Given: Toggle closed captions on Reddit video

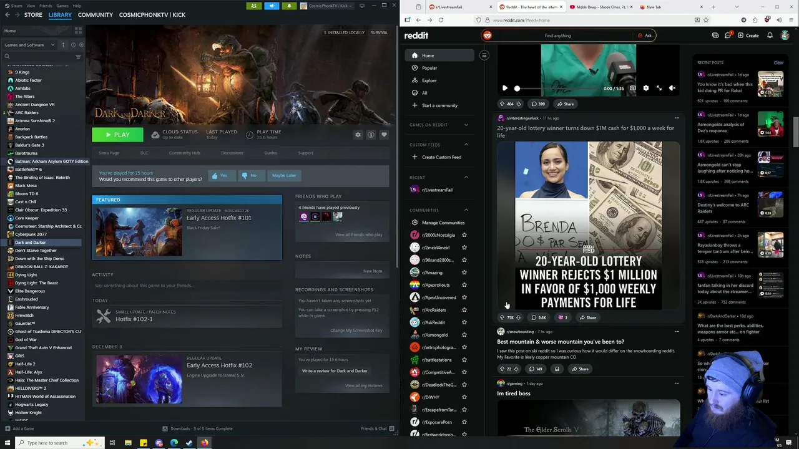Looking at the screenshot, I should (x=632, y=89).
